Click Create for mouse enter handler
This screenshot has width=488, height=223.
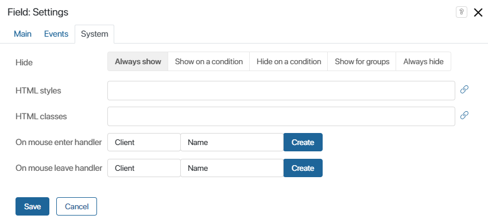pyautogui.click(x=303, y=142)
